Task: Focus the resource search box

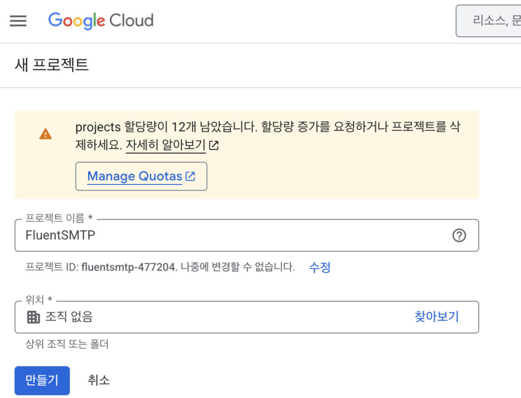Action: tap(488, 20)
